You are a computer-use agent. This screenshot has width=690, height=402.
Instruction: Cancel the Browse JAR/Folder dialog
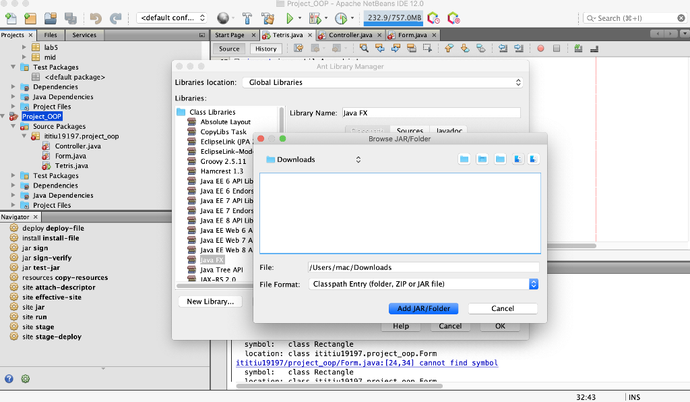pyautogui.click(x=503, y=309)
